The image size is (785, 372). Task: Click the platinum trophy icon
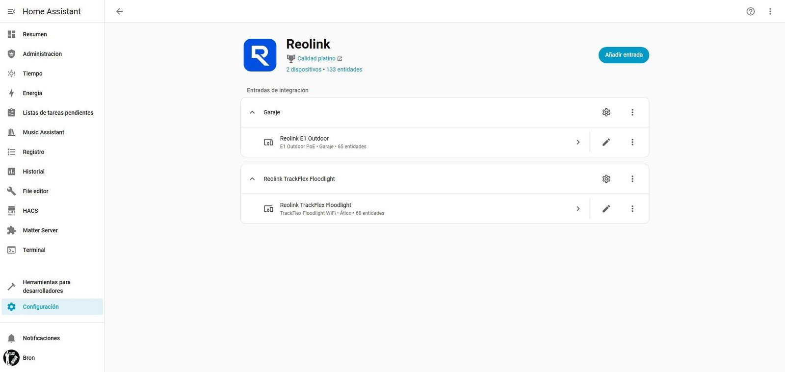click(x=291, y=58)
